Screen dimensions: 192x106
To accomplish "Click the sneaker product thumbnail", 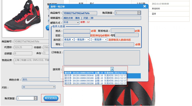I will pyautogui.click(x=23, y=18).
